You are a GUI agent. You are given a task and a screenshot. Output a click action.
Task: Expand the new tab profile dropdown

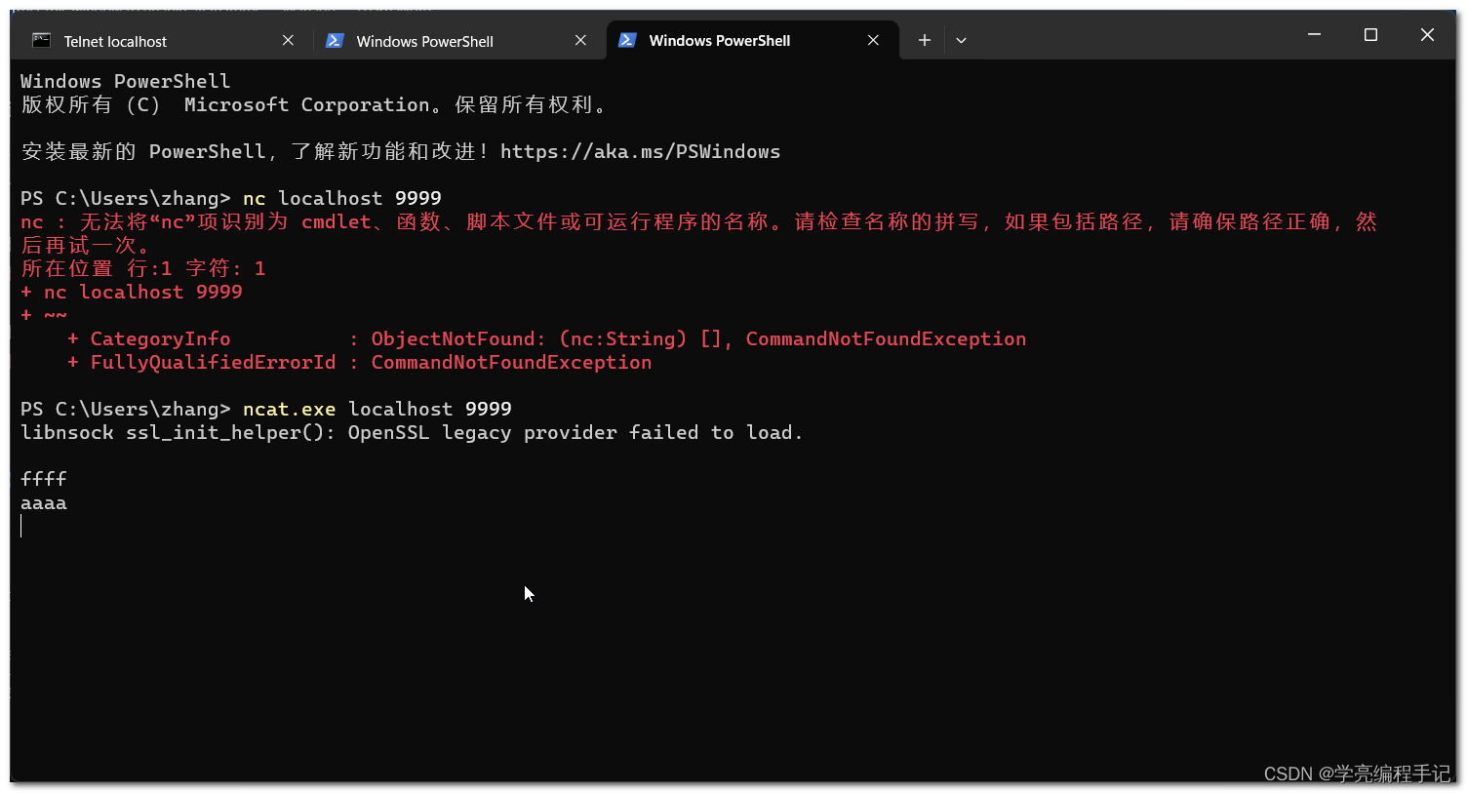pos(961,40)
